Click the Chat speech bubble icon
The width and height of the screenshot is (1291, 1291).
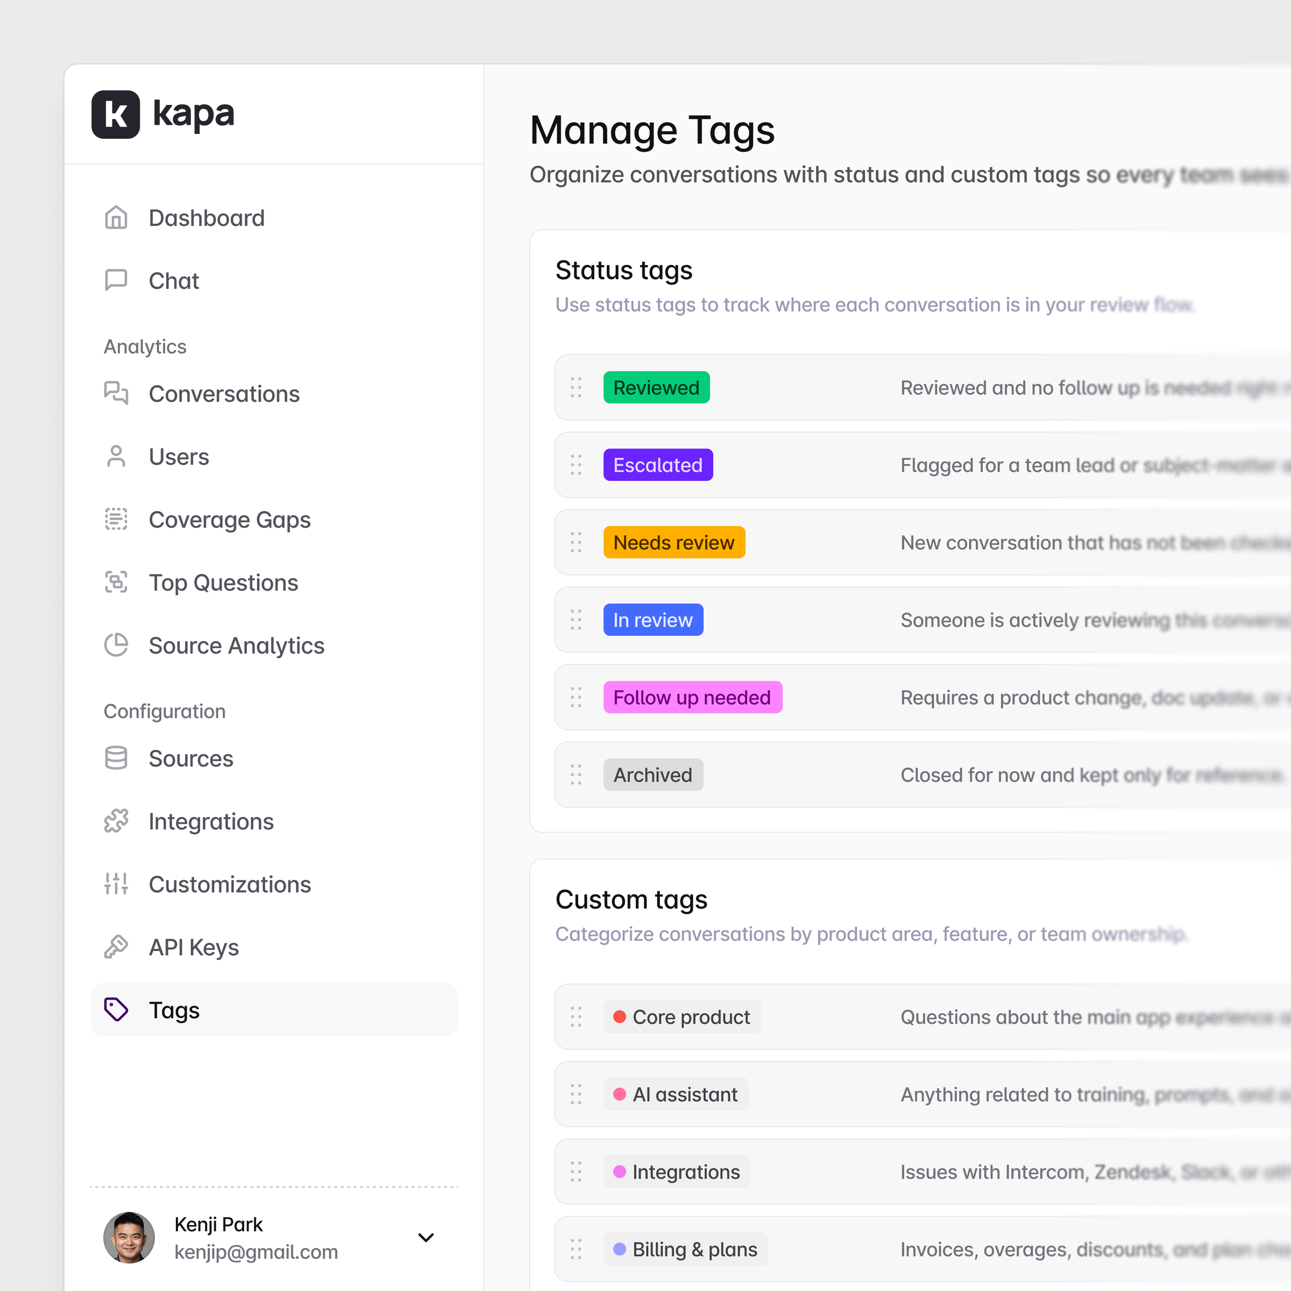(x=116, y=281)
